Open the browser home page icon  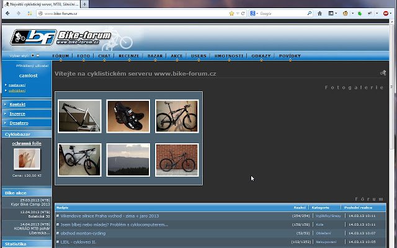(x=320, y=14)
